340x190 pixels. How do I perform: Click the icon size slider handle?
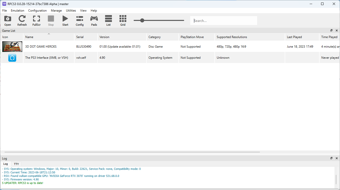pyautogui.click(x=142, y=20)
